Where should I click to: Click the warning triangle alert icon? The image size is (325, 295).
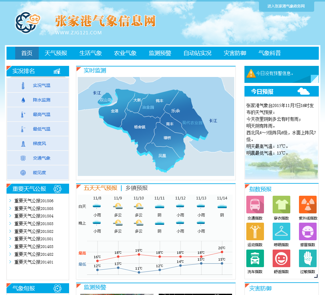pyautogui.click(x=251, y=73)
